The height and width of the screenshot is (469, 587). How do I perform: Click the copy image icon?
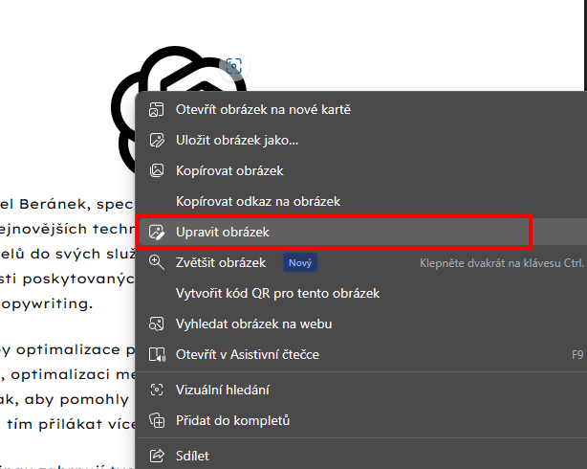(157, 170)
